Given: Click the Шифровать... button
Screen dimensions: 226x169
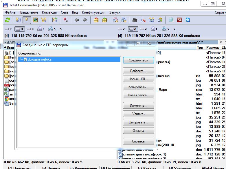Looking at the screenshot, I should (139, 122).
